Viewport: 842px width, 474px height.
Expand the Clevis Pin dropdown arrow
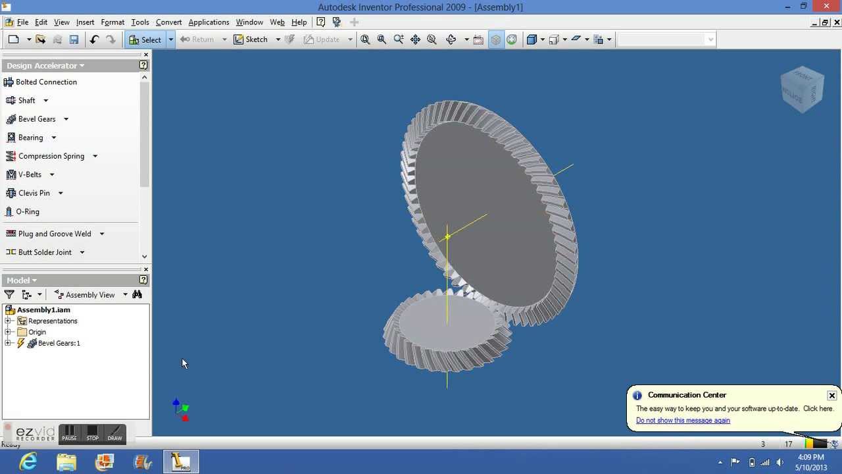[61, 193]
